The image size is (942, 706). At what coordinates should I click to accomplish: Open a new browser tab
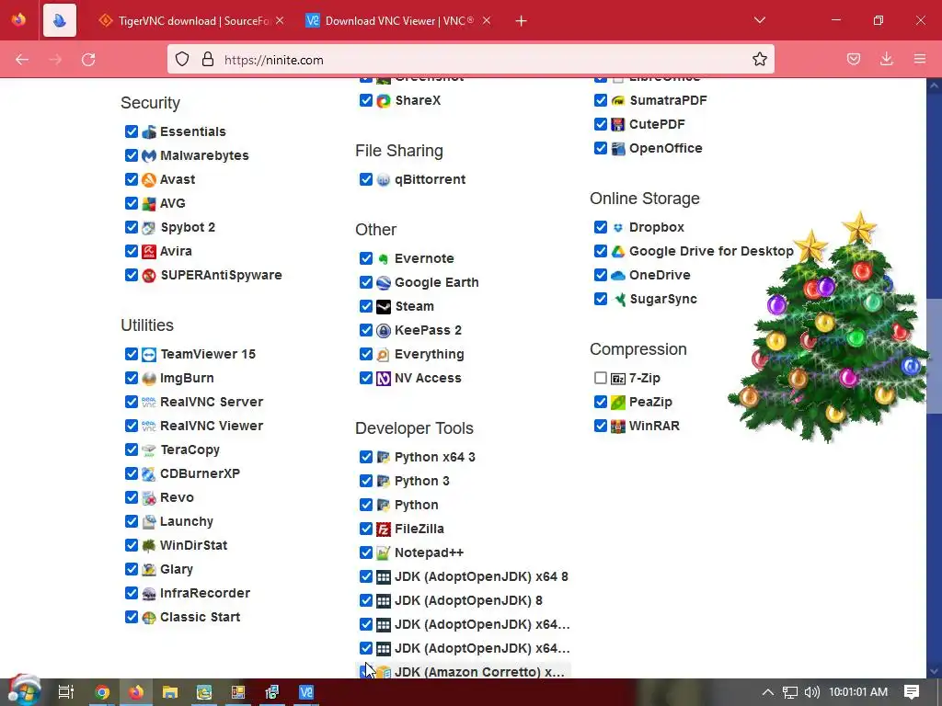(521, 21)
